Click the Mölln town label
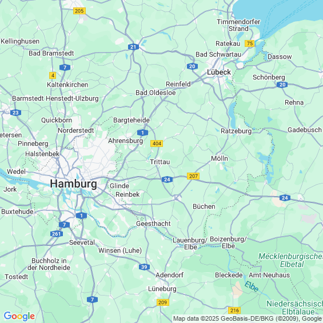This screenshot has height=323, width=323. tap(220, 158)
